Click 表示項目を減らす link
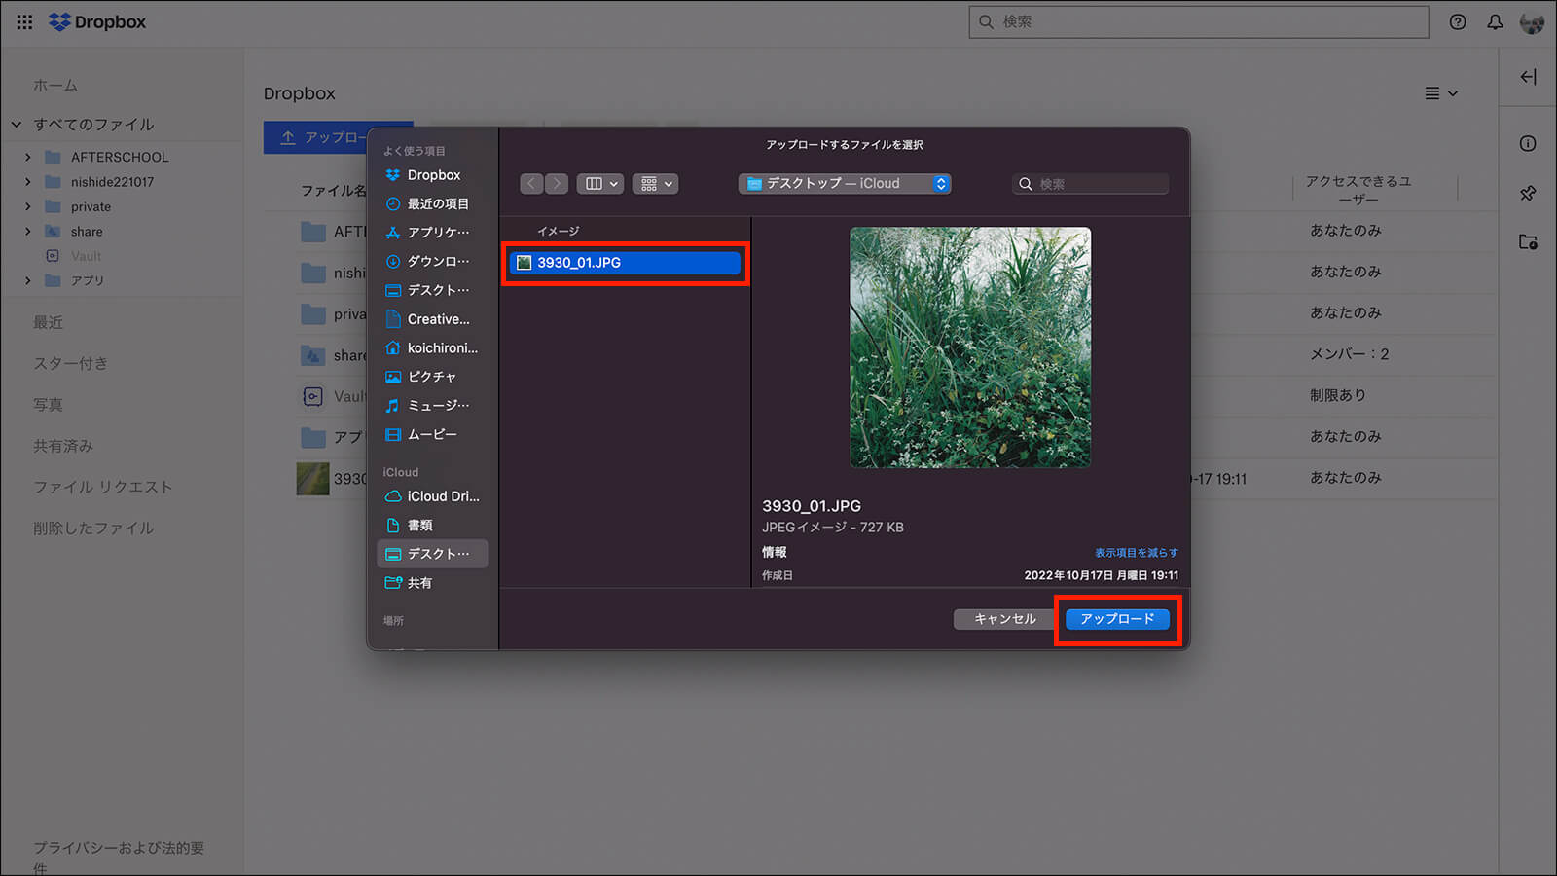This screenshot has width=1557, height=876. tap(1136, 553)
